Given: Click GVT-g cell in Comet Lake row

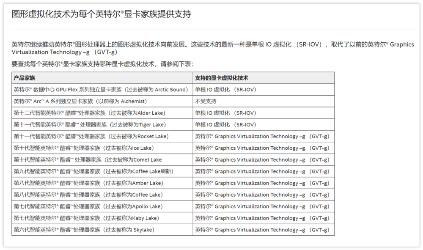Looking at the screenshot, I should point(264,159).
